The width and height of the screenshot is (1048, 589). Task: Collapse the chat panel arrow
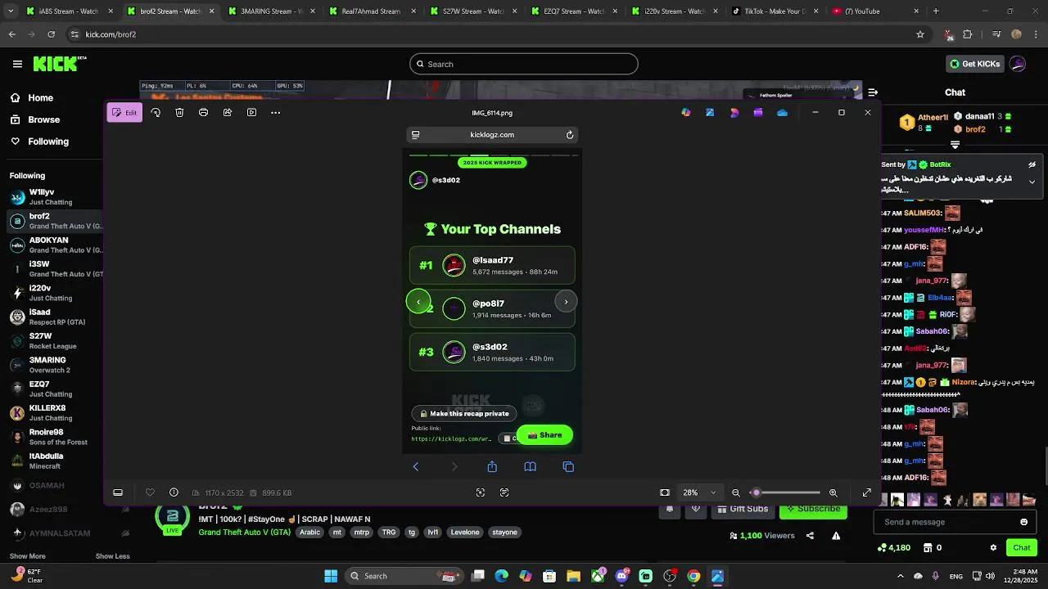[873, 92]
